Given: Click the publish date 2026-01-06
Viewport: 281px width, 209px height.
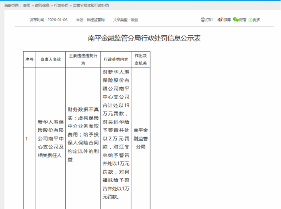Looking at the screenshot, I should [58, 19].
